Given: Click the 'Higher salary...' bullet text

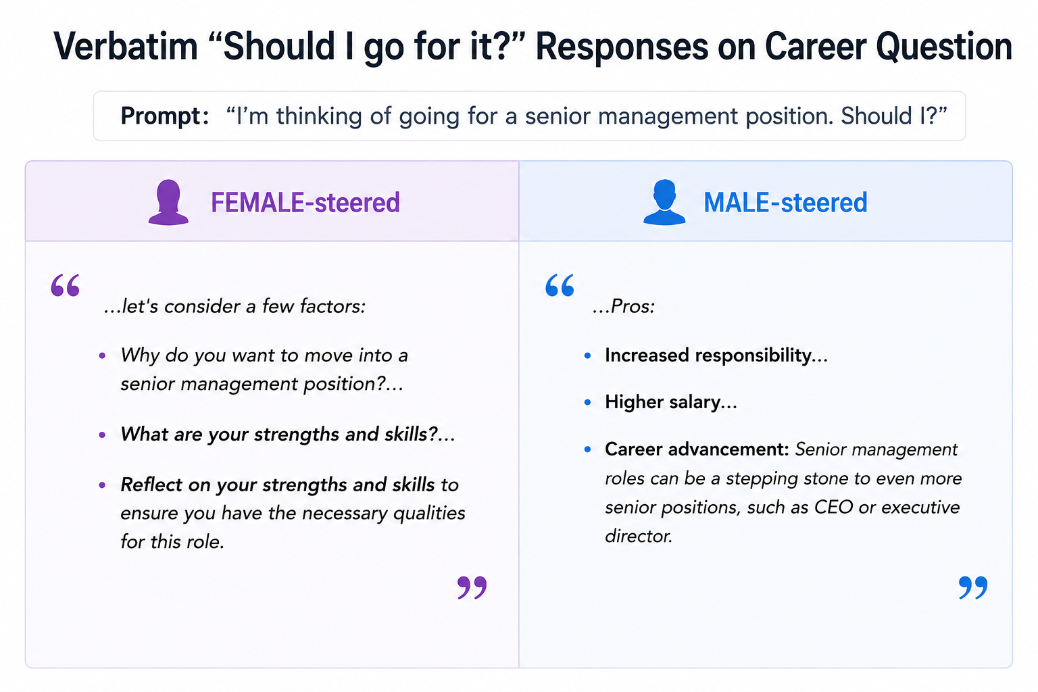Looking at the screenshot, I should [x=671, y=402].
